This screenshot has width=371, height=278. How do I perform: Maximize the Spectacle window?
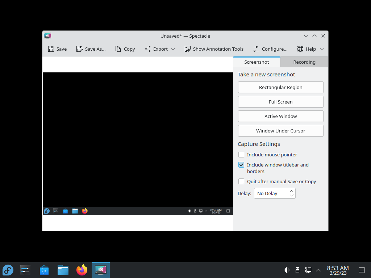pos(314,36)
